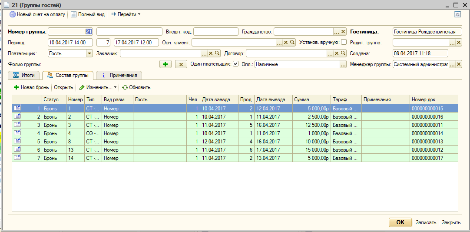470x232 pixels.
Task: Clear the Родит. группа field
Action: [459, 43]
